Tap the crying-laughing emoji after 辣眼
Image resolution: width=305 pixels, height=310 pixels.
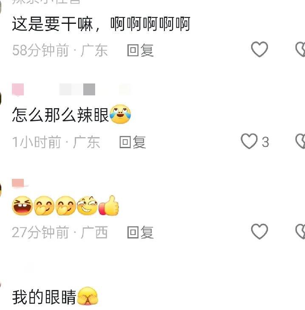(120, 114)
